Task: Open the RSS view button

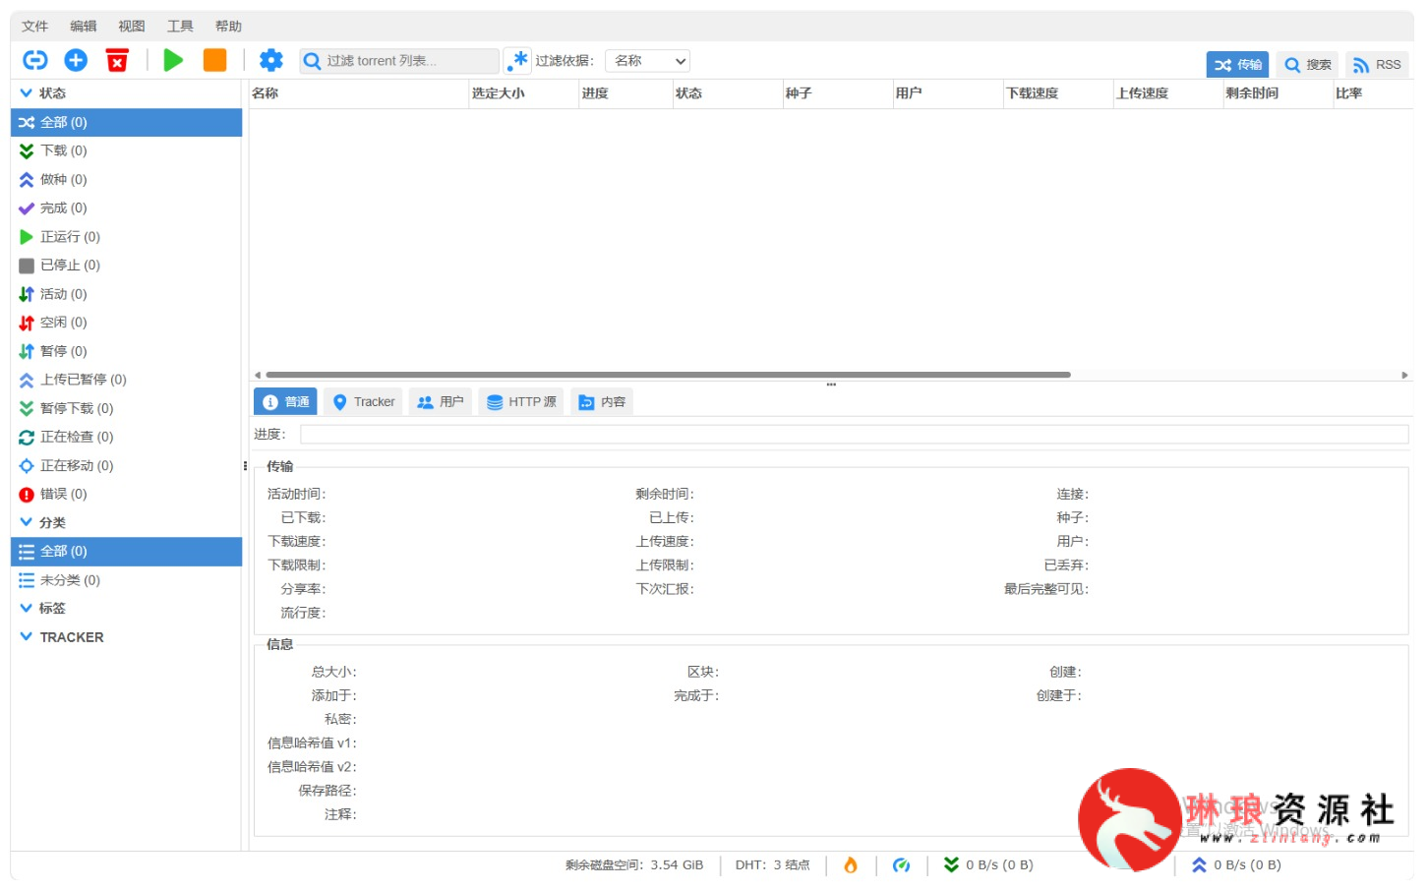Action: (x=1377, y=65)
